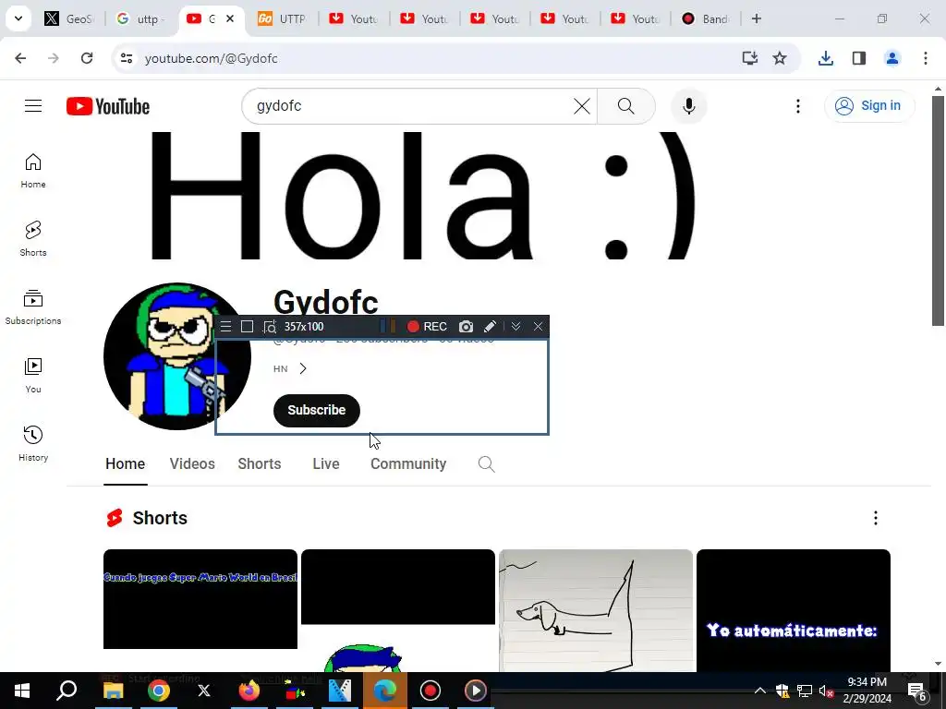Open Chrome three-dot menu
This screenshot has height=709, width=946.
pyautogui.click(x=925, y=58)
